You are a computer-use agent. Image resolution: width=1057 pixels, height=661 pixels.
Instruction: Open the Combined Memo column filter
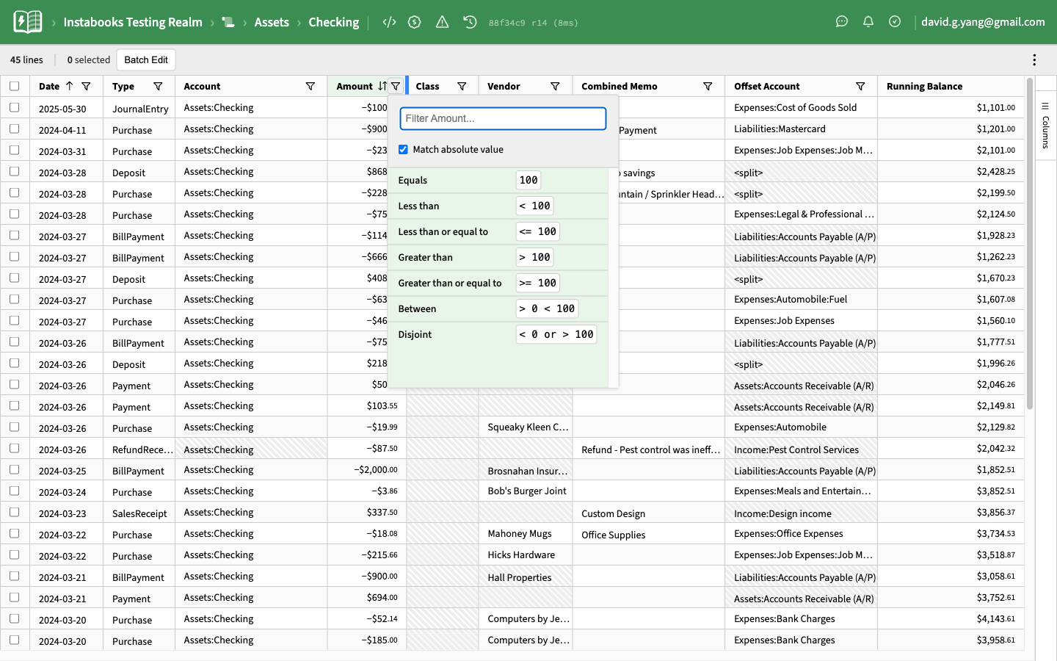pyautogui.click(x=708, y=86)
